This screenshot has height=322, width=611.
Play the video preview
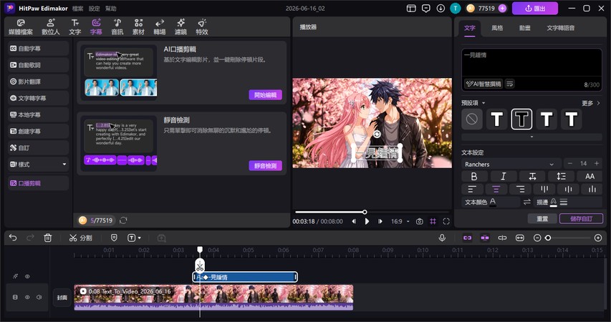(x=367, y=221)
